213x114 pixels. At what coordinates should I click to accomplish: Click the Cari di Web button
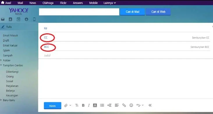coord(158,12)
